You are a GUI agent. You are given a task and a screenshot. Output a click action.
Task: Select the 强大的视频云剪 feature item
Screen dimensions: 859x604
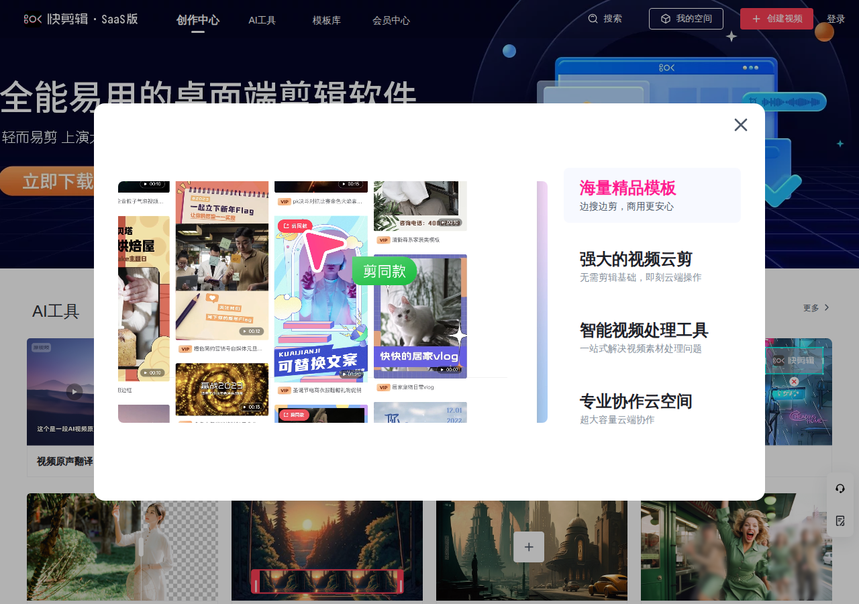tap(652, 266)
